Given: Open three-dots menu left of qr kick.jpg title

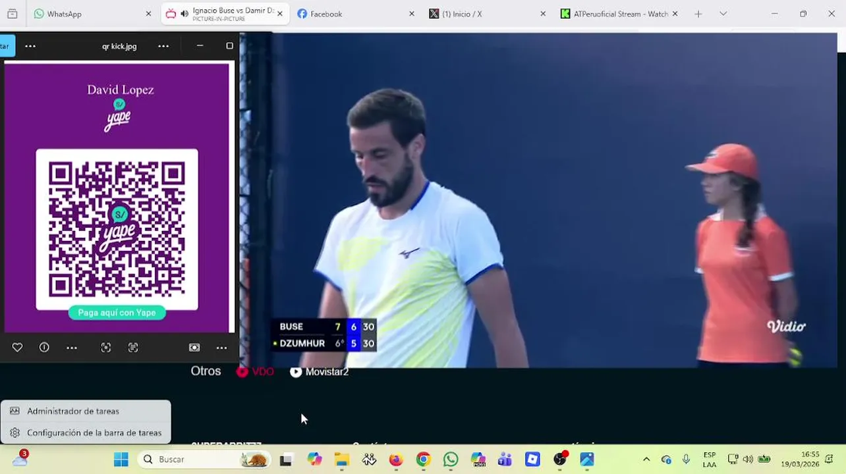Looking at the screenshot, I should (x=30, y=46).
